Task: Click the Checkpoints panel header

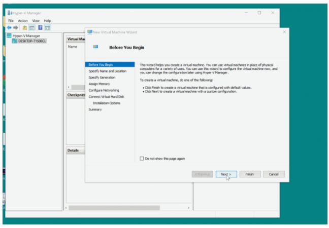Action: coord(76,95)
